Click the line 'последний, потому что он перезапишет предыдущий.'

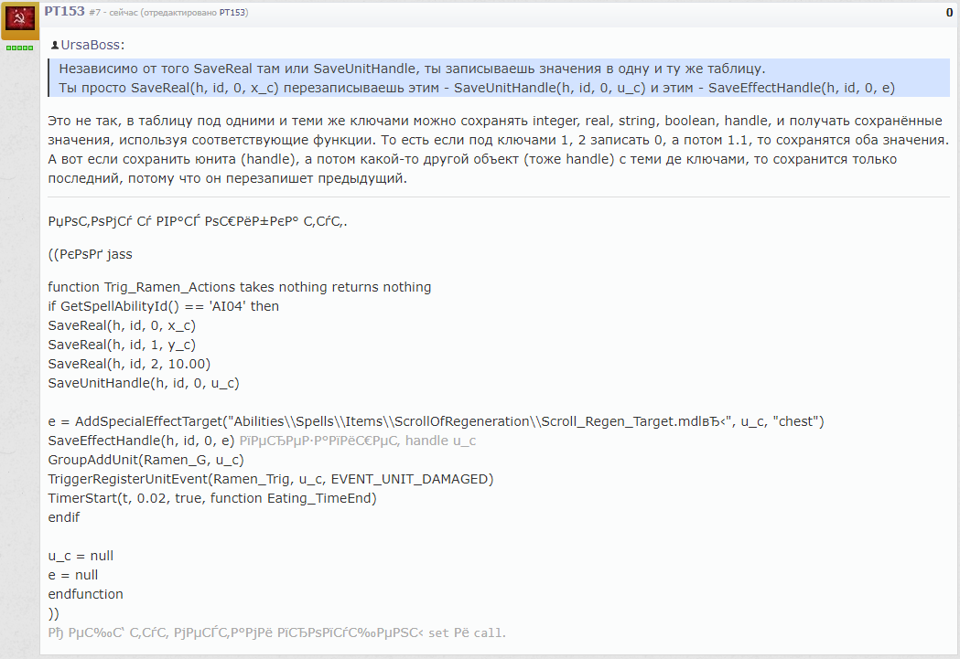point(227,178)
